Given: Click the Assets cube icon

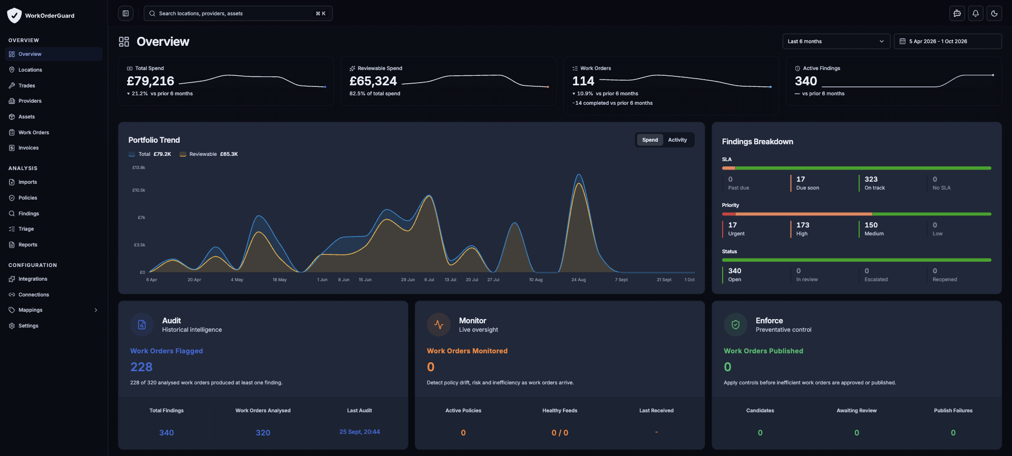Looking at the screenshot, I should tap(12, 117).
